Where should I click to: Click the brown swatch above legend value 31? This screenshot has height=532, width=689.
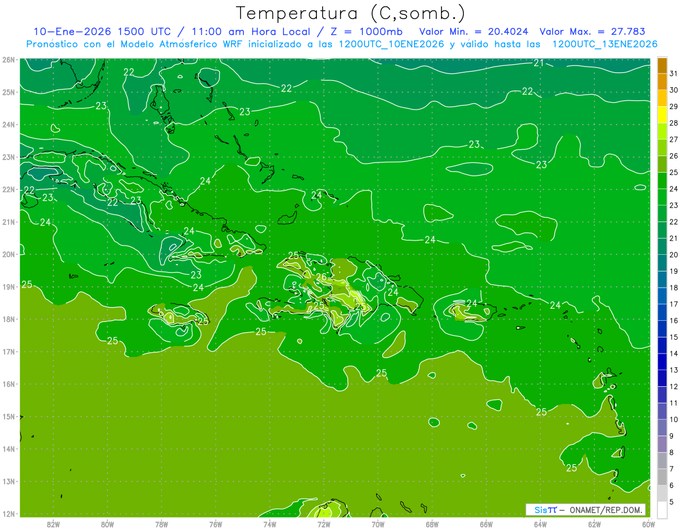click(x=662, y=65)
